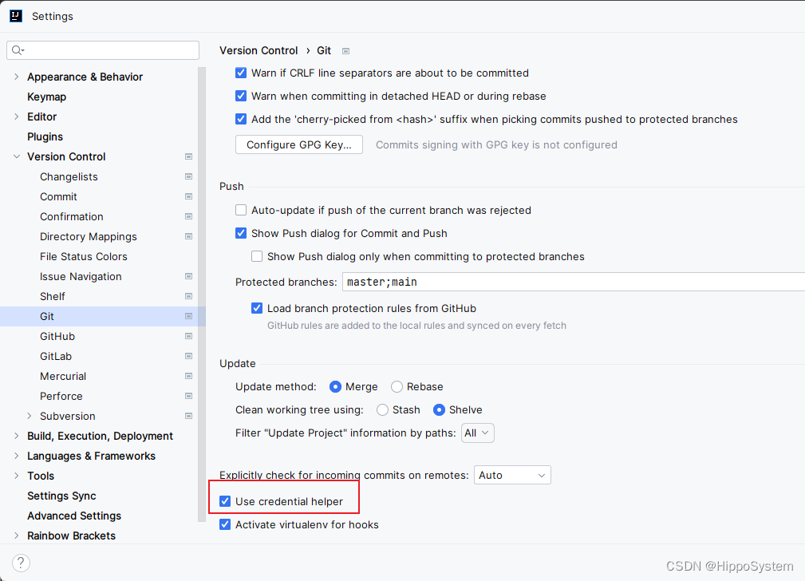Click project-level icon on GitLab row
The image size is (805, 581).
(x=188, y=356)
